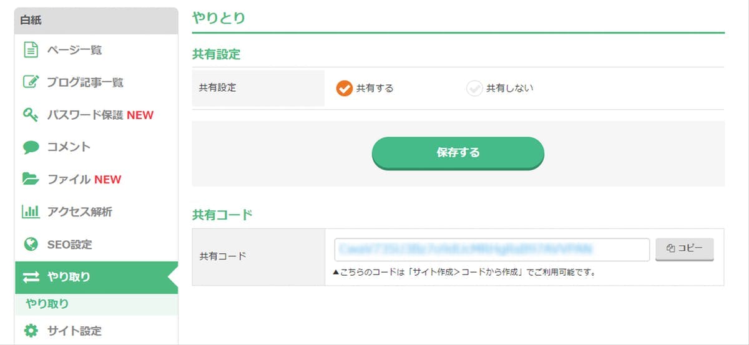749x345 pixels.
Task: Click the SEO settings globe icon
Action: pos(31,245)
